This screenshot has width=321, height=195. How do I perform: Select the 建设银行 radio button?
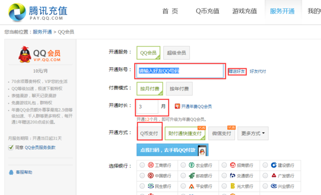coord(265,165)
